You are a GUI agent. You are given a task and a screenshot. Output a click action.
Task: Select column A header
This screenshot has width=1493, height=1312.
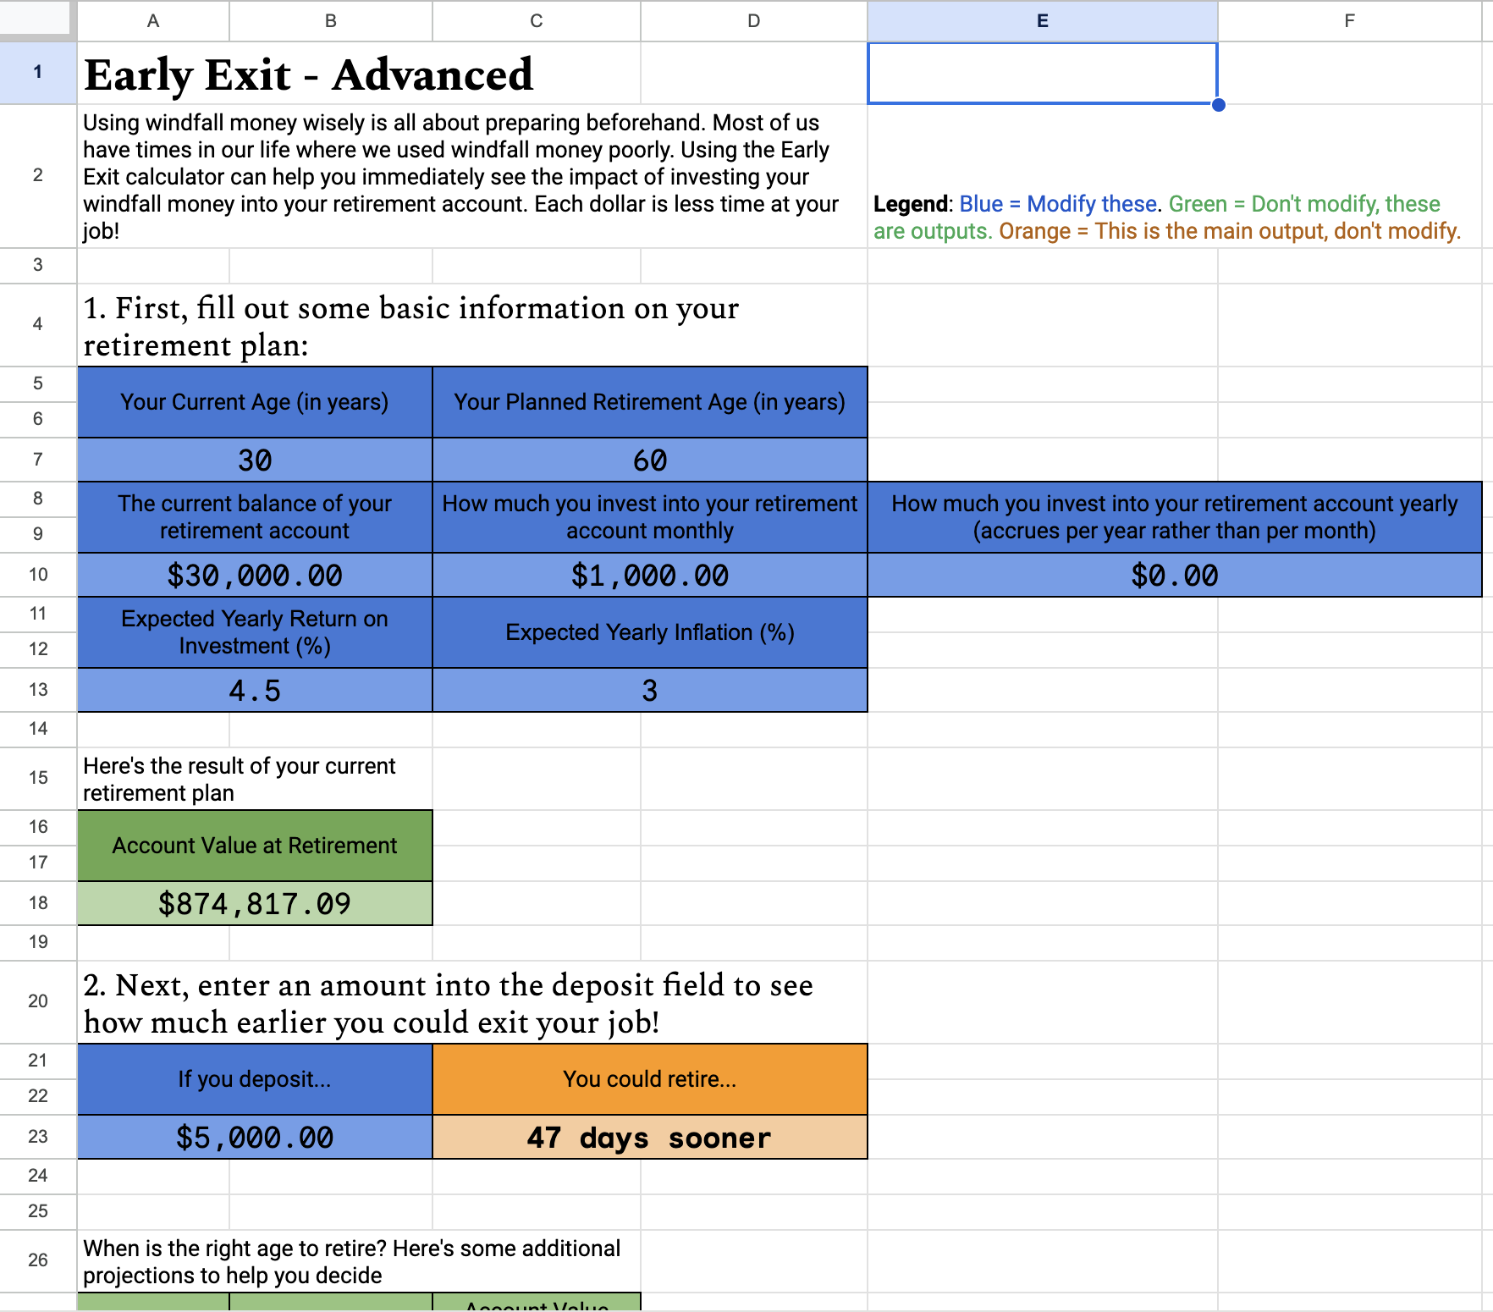153,20
